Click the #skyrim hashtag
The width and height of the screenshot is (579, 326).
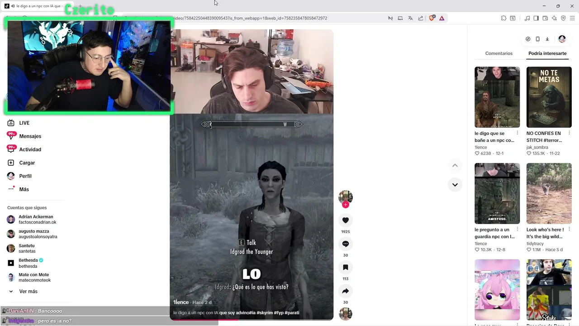(x=264, y=312)
